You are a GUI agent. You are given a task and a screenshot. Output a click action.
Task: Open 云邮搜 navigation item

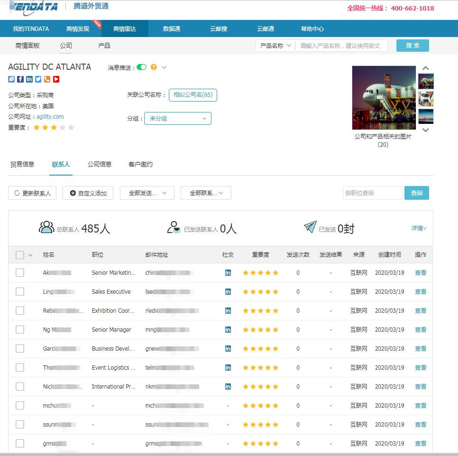pos(219,28)
